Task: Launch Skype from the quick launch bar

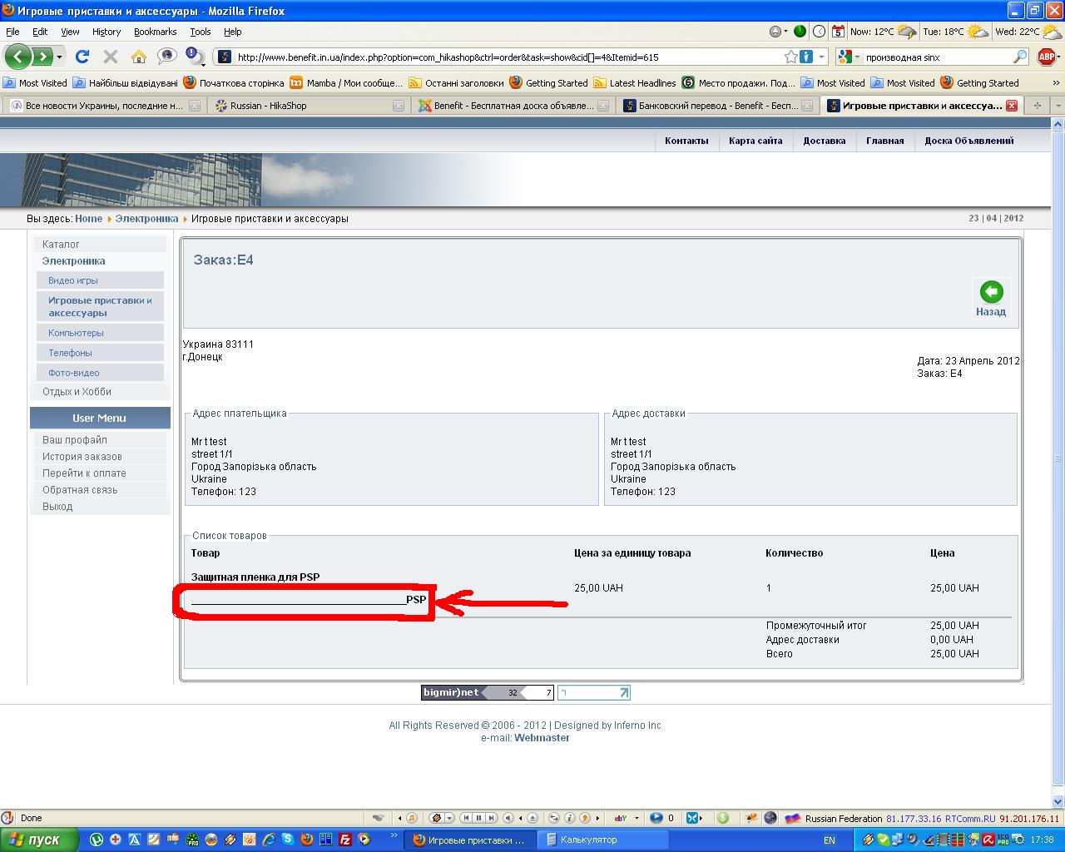Action: tap(288, 840)
